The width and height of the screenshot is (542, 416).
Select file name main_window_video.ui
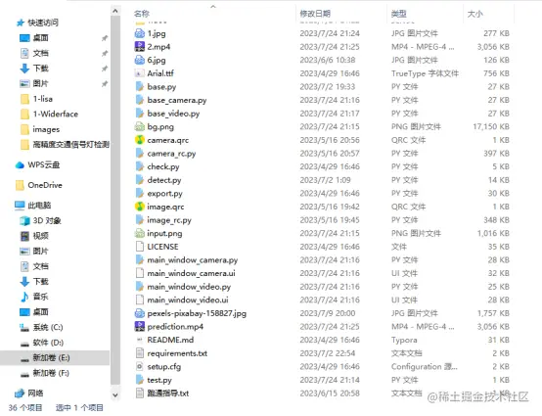click(x=188, y=300)
